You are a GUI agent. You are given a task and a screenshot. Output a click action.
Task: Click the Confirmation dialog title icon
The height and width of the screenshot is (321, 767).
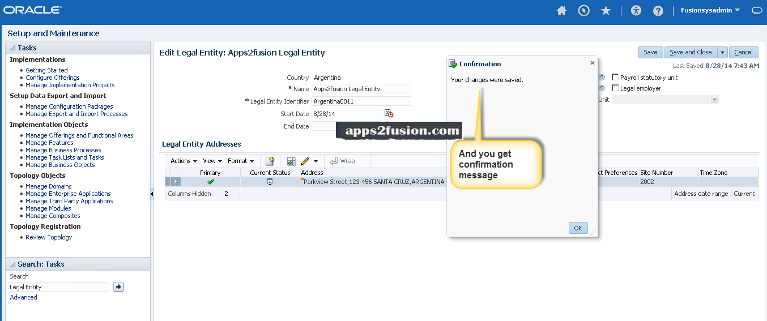[453, 64]
